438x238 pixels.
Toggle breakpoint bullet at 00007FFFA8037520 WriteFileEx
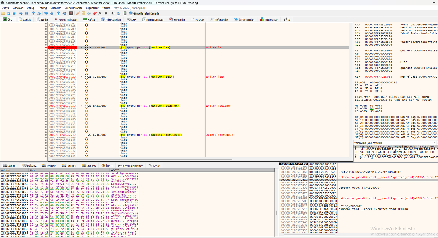[x=46, y=77]
